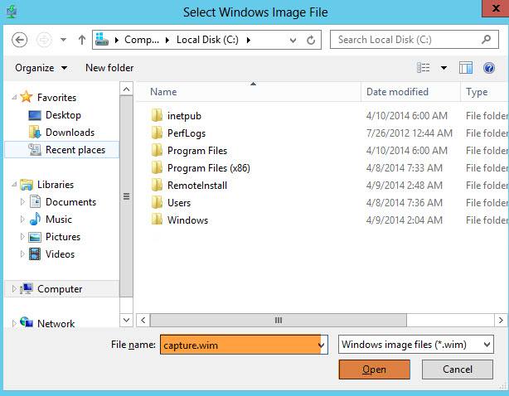Click the navigation pane scrollbar thumb

point(126,196)
